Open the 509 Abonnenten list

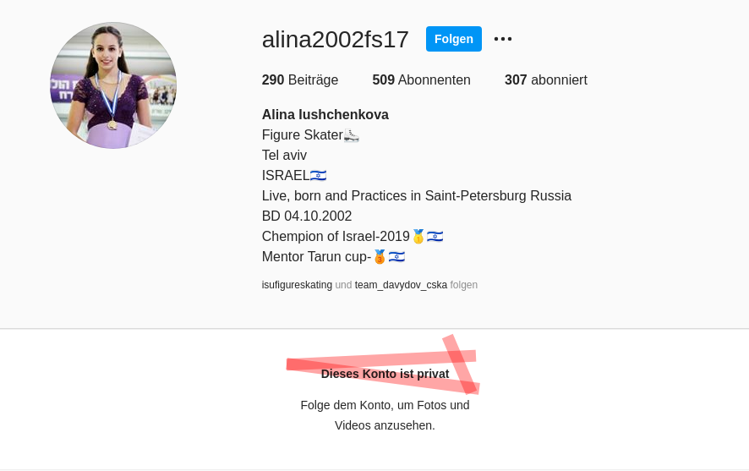click(x=421, y=79)
